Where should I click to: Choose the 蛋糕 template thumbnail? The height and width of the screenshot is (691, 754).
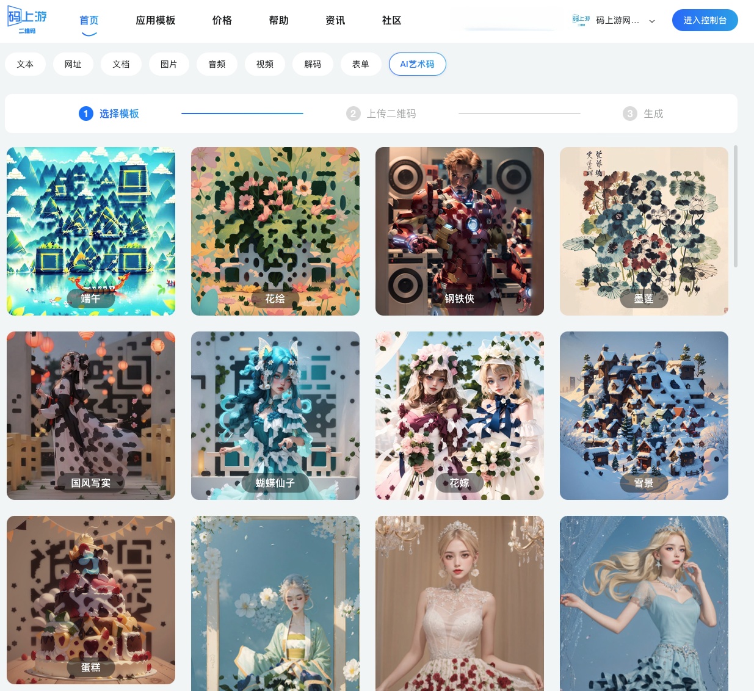91,600
